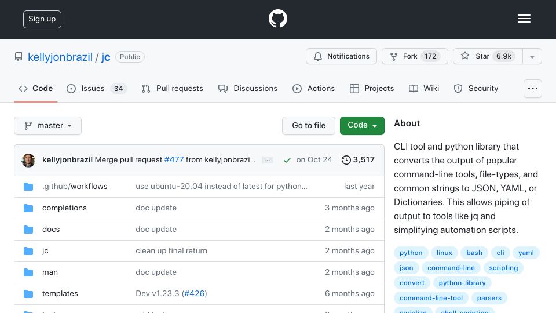Select the linux topic tag
Screen dimensions: 556x313
tap(444, 253)
